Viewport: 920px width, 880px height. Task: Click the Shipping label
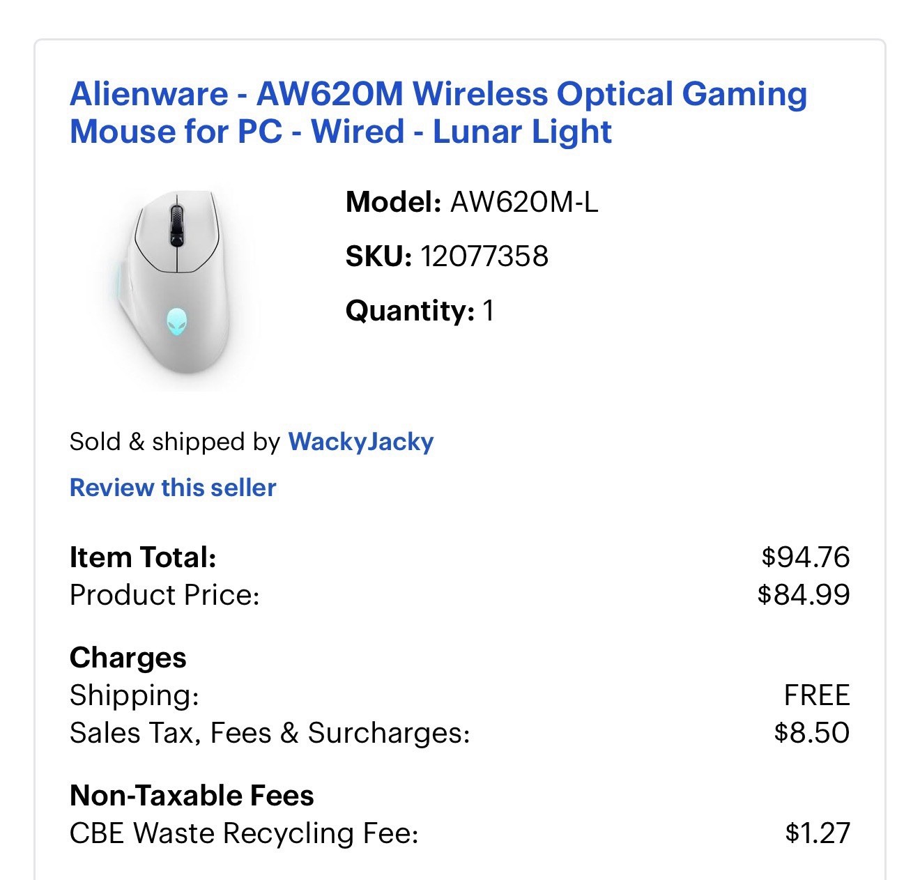pyautogui.click(x=135, y=695)
